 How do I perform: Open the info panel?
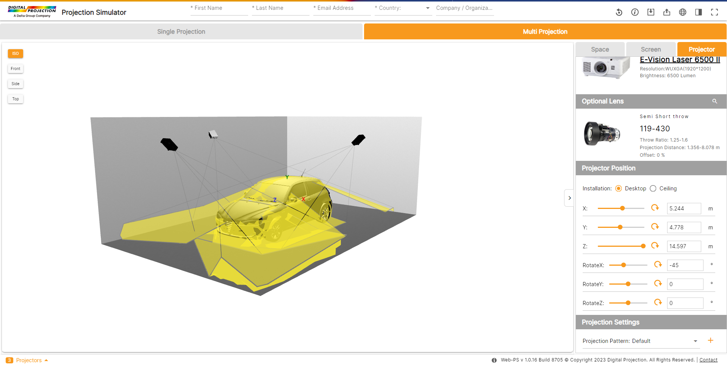[635, 12]
